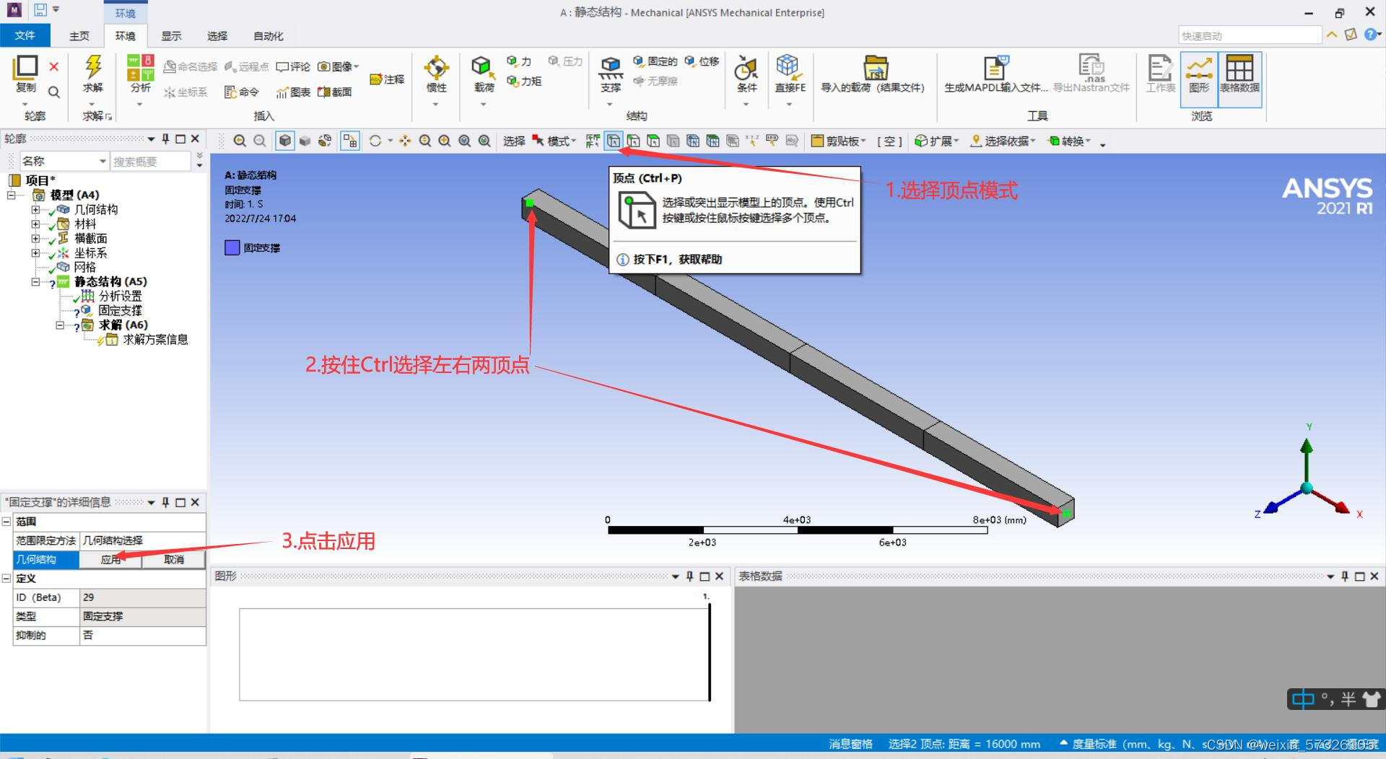The image size is (1386, 759).
Task: Switch to the 环境 ribbon tab
Action: pos(125,36)
